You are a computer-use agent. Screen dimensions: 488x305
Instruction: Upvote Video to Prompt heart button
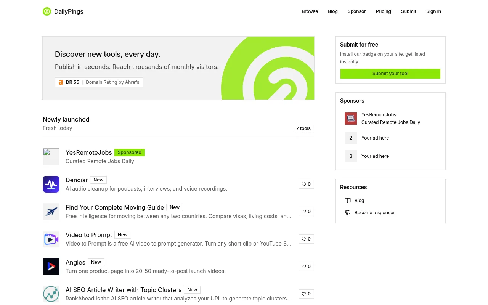[307, 239]
